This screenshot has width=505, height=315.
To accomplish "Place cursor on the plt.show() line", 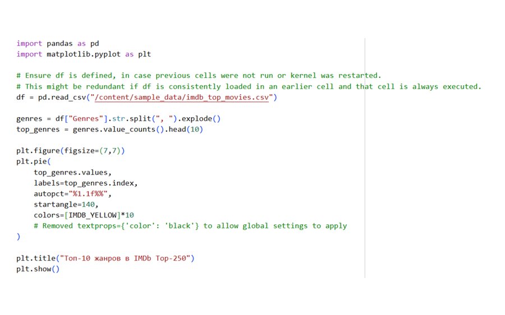I will tap(38, 269).
